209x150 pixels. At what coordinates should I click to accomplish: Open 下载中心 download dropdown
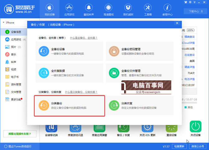pos(193,11)
